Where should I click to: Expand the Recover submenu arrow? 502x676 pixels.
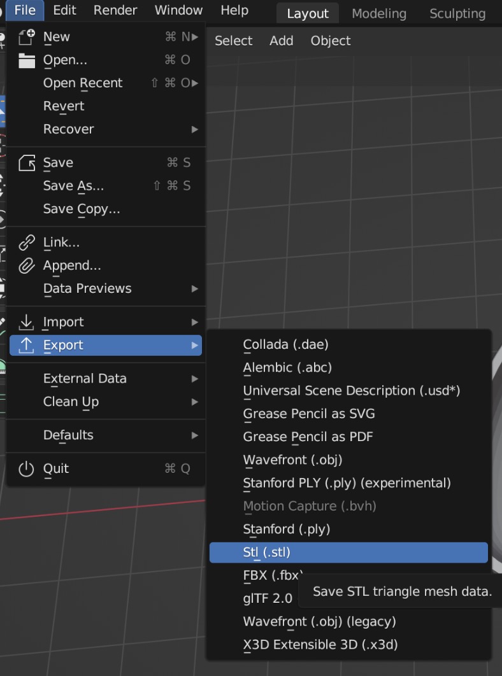click(x=195, y=129)
